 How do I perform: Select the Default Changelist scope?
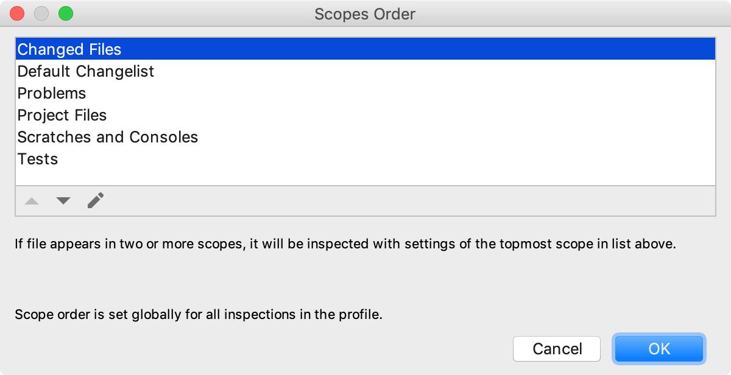point(365,71)
